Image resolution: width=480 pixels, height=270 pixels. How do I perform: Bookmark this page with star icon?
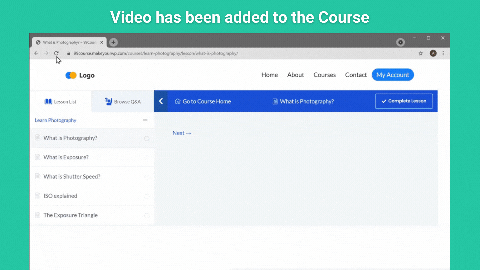[421, 53]
